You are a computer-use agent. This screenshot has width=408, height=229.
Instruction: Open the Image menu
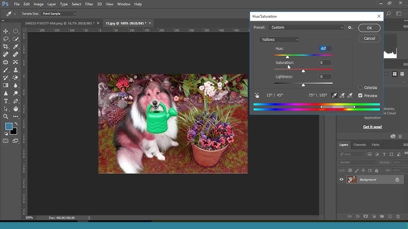tap(39, 4)
